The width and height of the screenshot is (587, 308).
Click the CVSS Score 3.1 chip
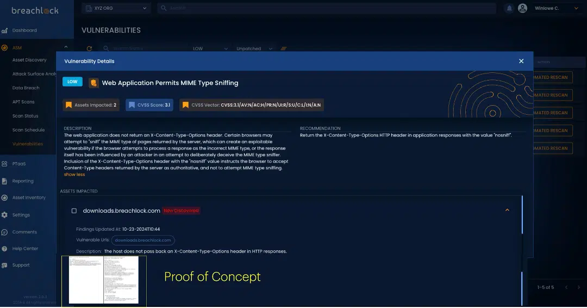coord(149,105)
